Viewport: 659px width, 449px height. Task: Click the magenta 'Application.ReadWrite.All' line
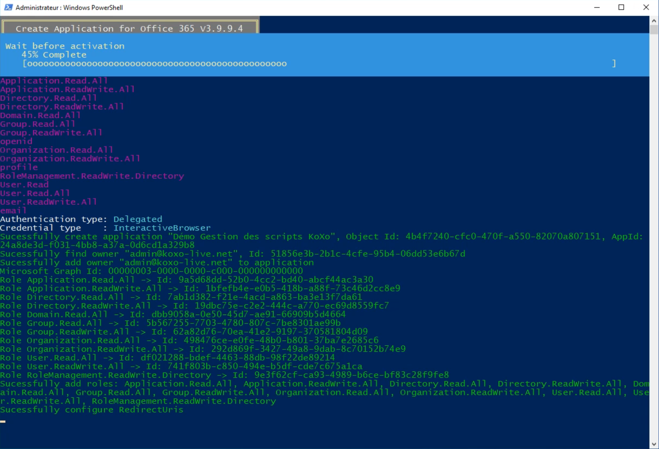click(67, 90)
